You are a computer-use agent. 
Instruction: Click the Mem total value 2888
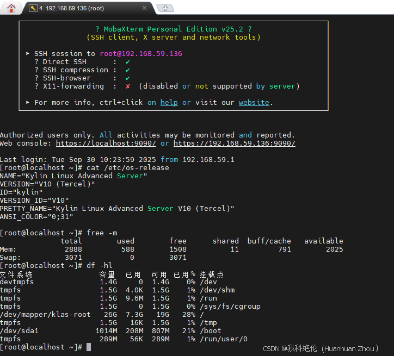coord(73,249)
